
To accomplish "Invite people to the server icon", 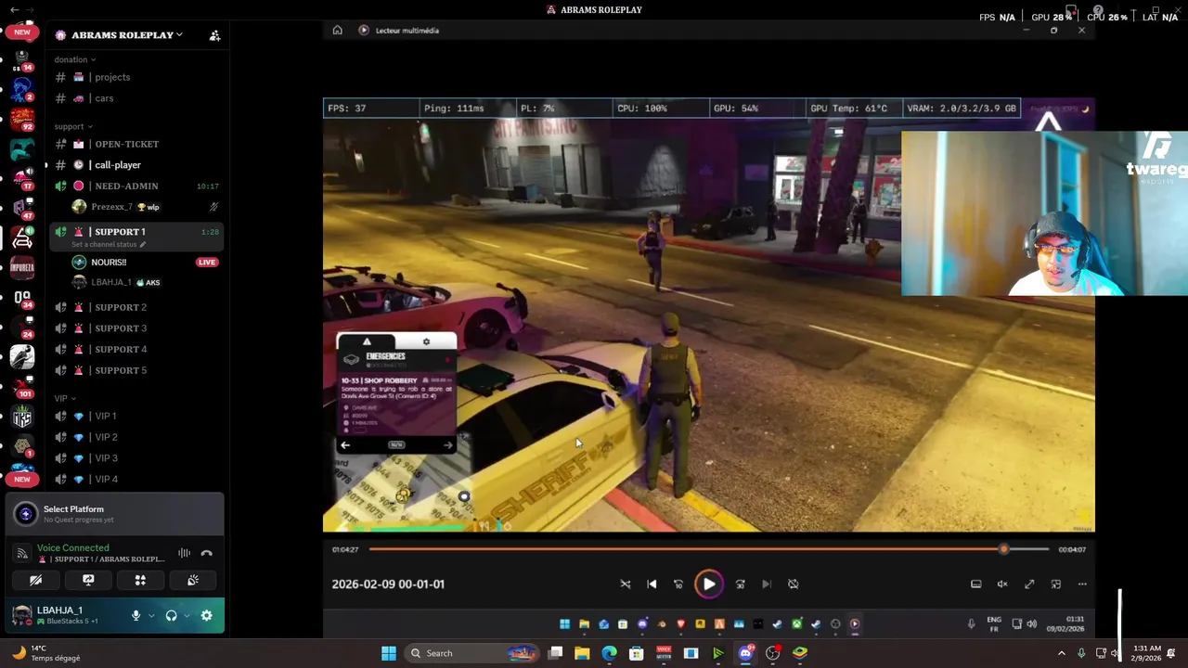I will (214, 35).
